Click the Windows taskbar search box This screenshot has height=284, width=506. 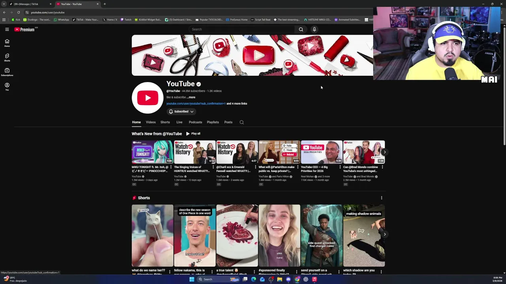click(218, 279)
